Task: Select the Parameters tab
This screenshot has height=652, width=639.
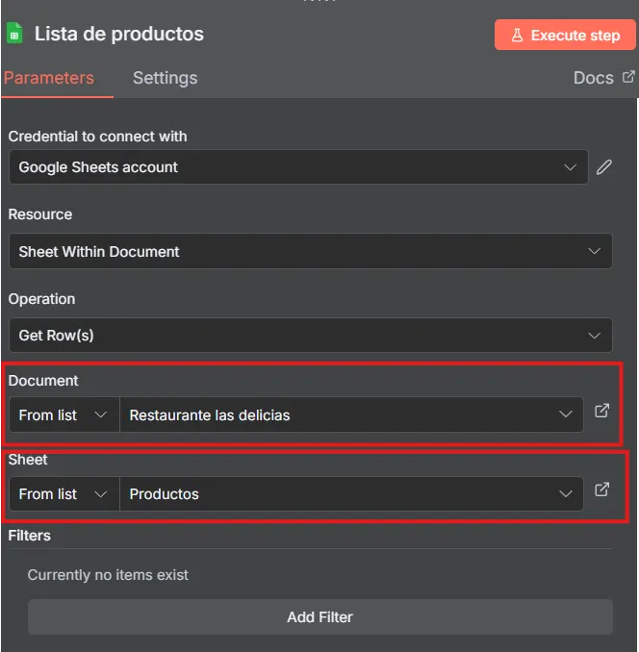Action: [48, 78]
